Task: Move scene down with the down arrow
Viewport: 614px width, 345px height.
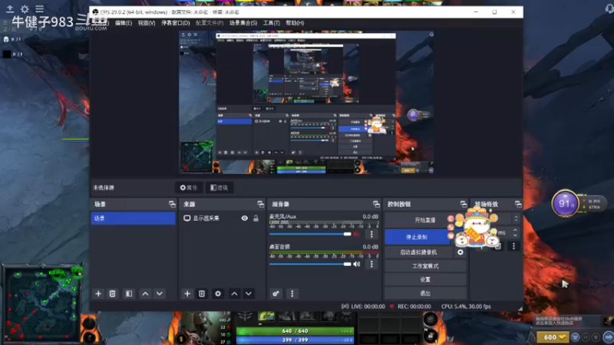Action: coord(160,294)
